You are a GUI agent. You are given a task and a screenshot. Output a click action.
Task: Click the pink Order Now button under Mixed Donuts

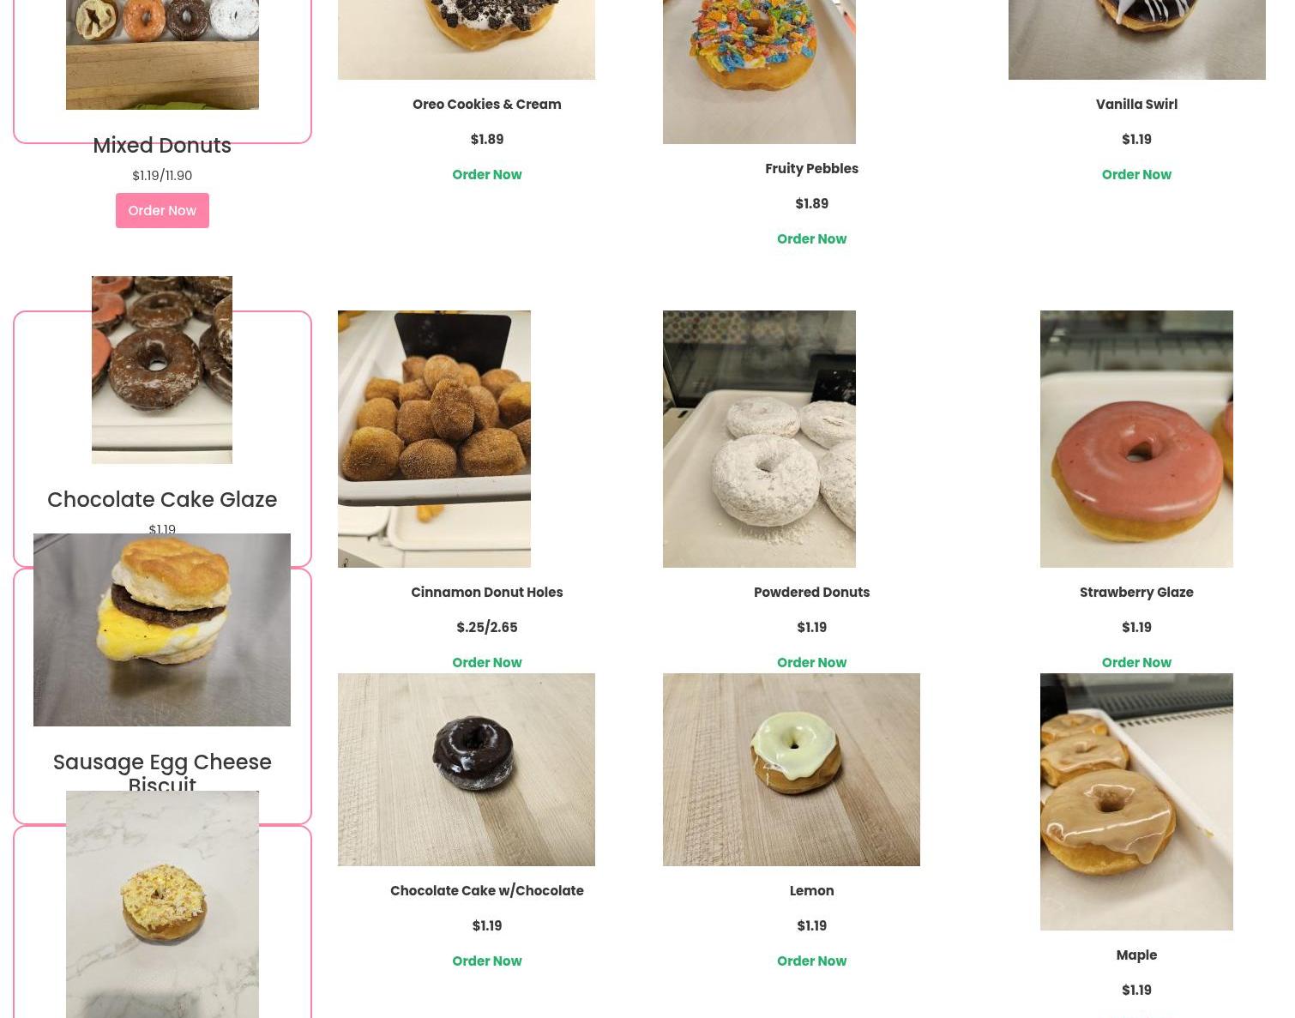pos(162,210)
